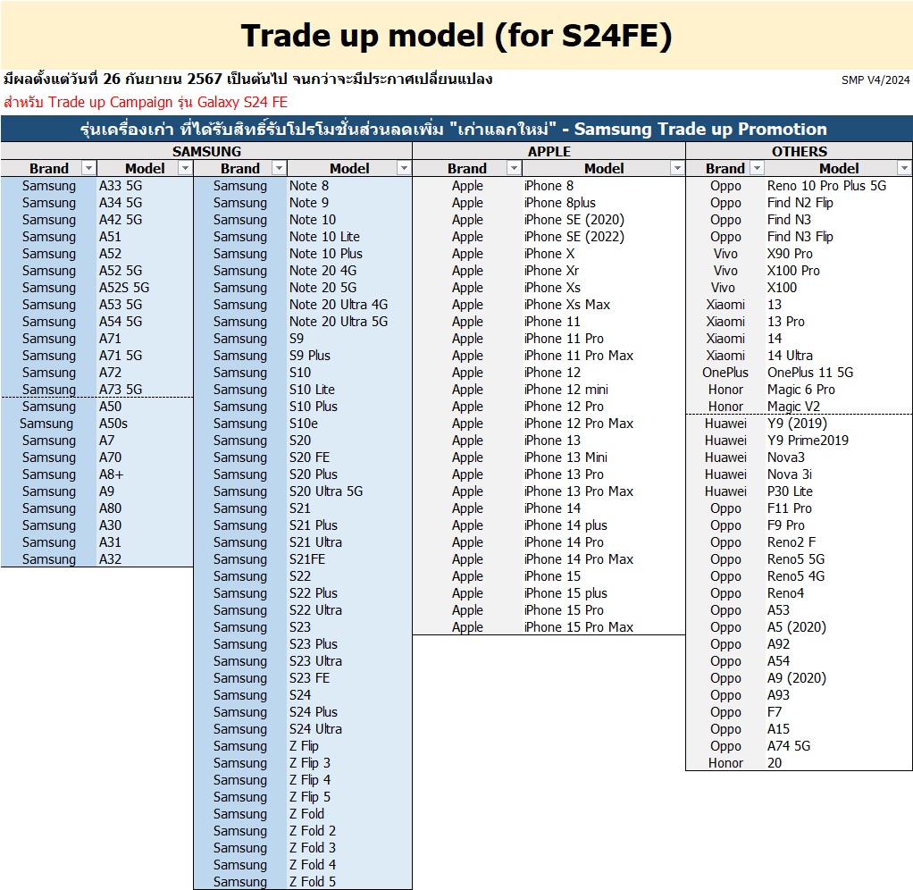
Task: Select the 'Magic 6 Pro' cell
Action: (x=839, y=389)
